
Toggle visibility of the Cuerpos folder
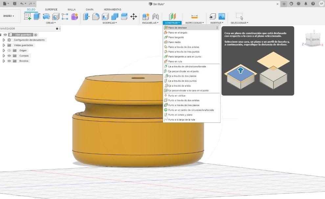(x=9, y=56)
